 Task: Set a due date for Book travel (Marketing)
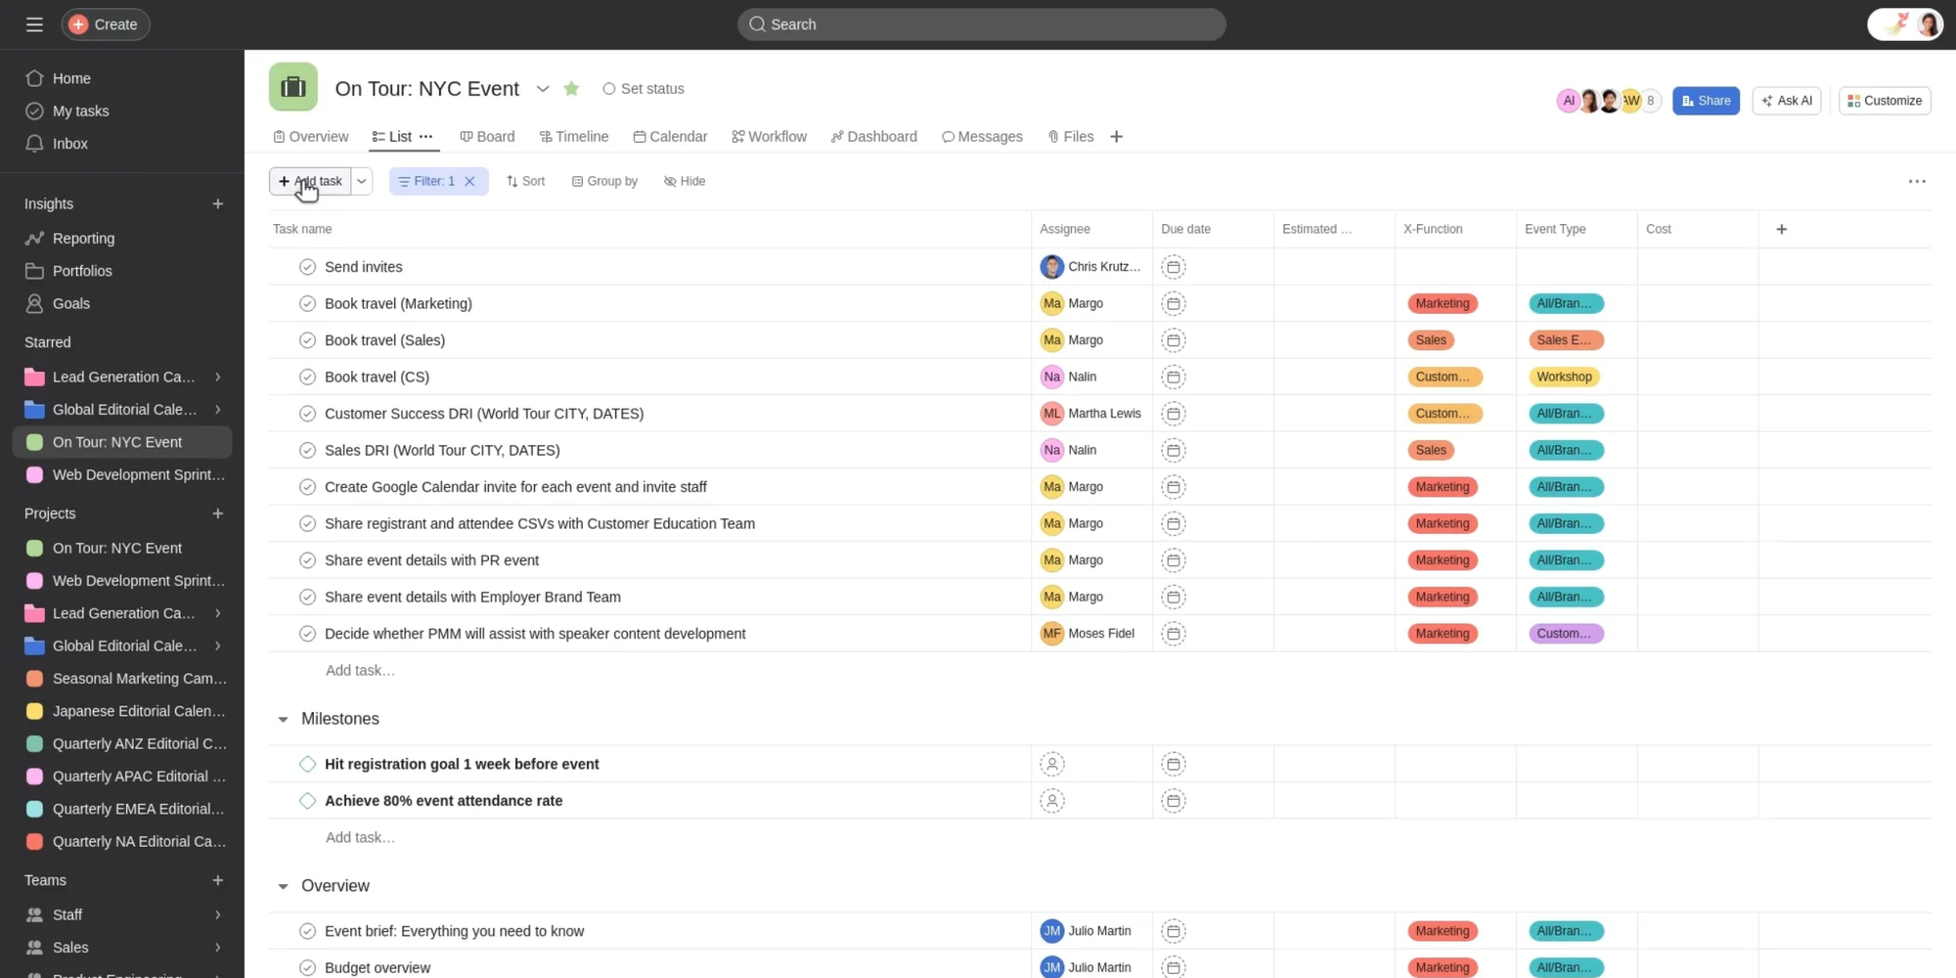pos(1173,303)
